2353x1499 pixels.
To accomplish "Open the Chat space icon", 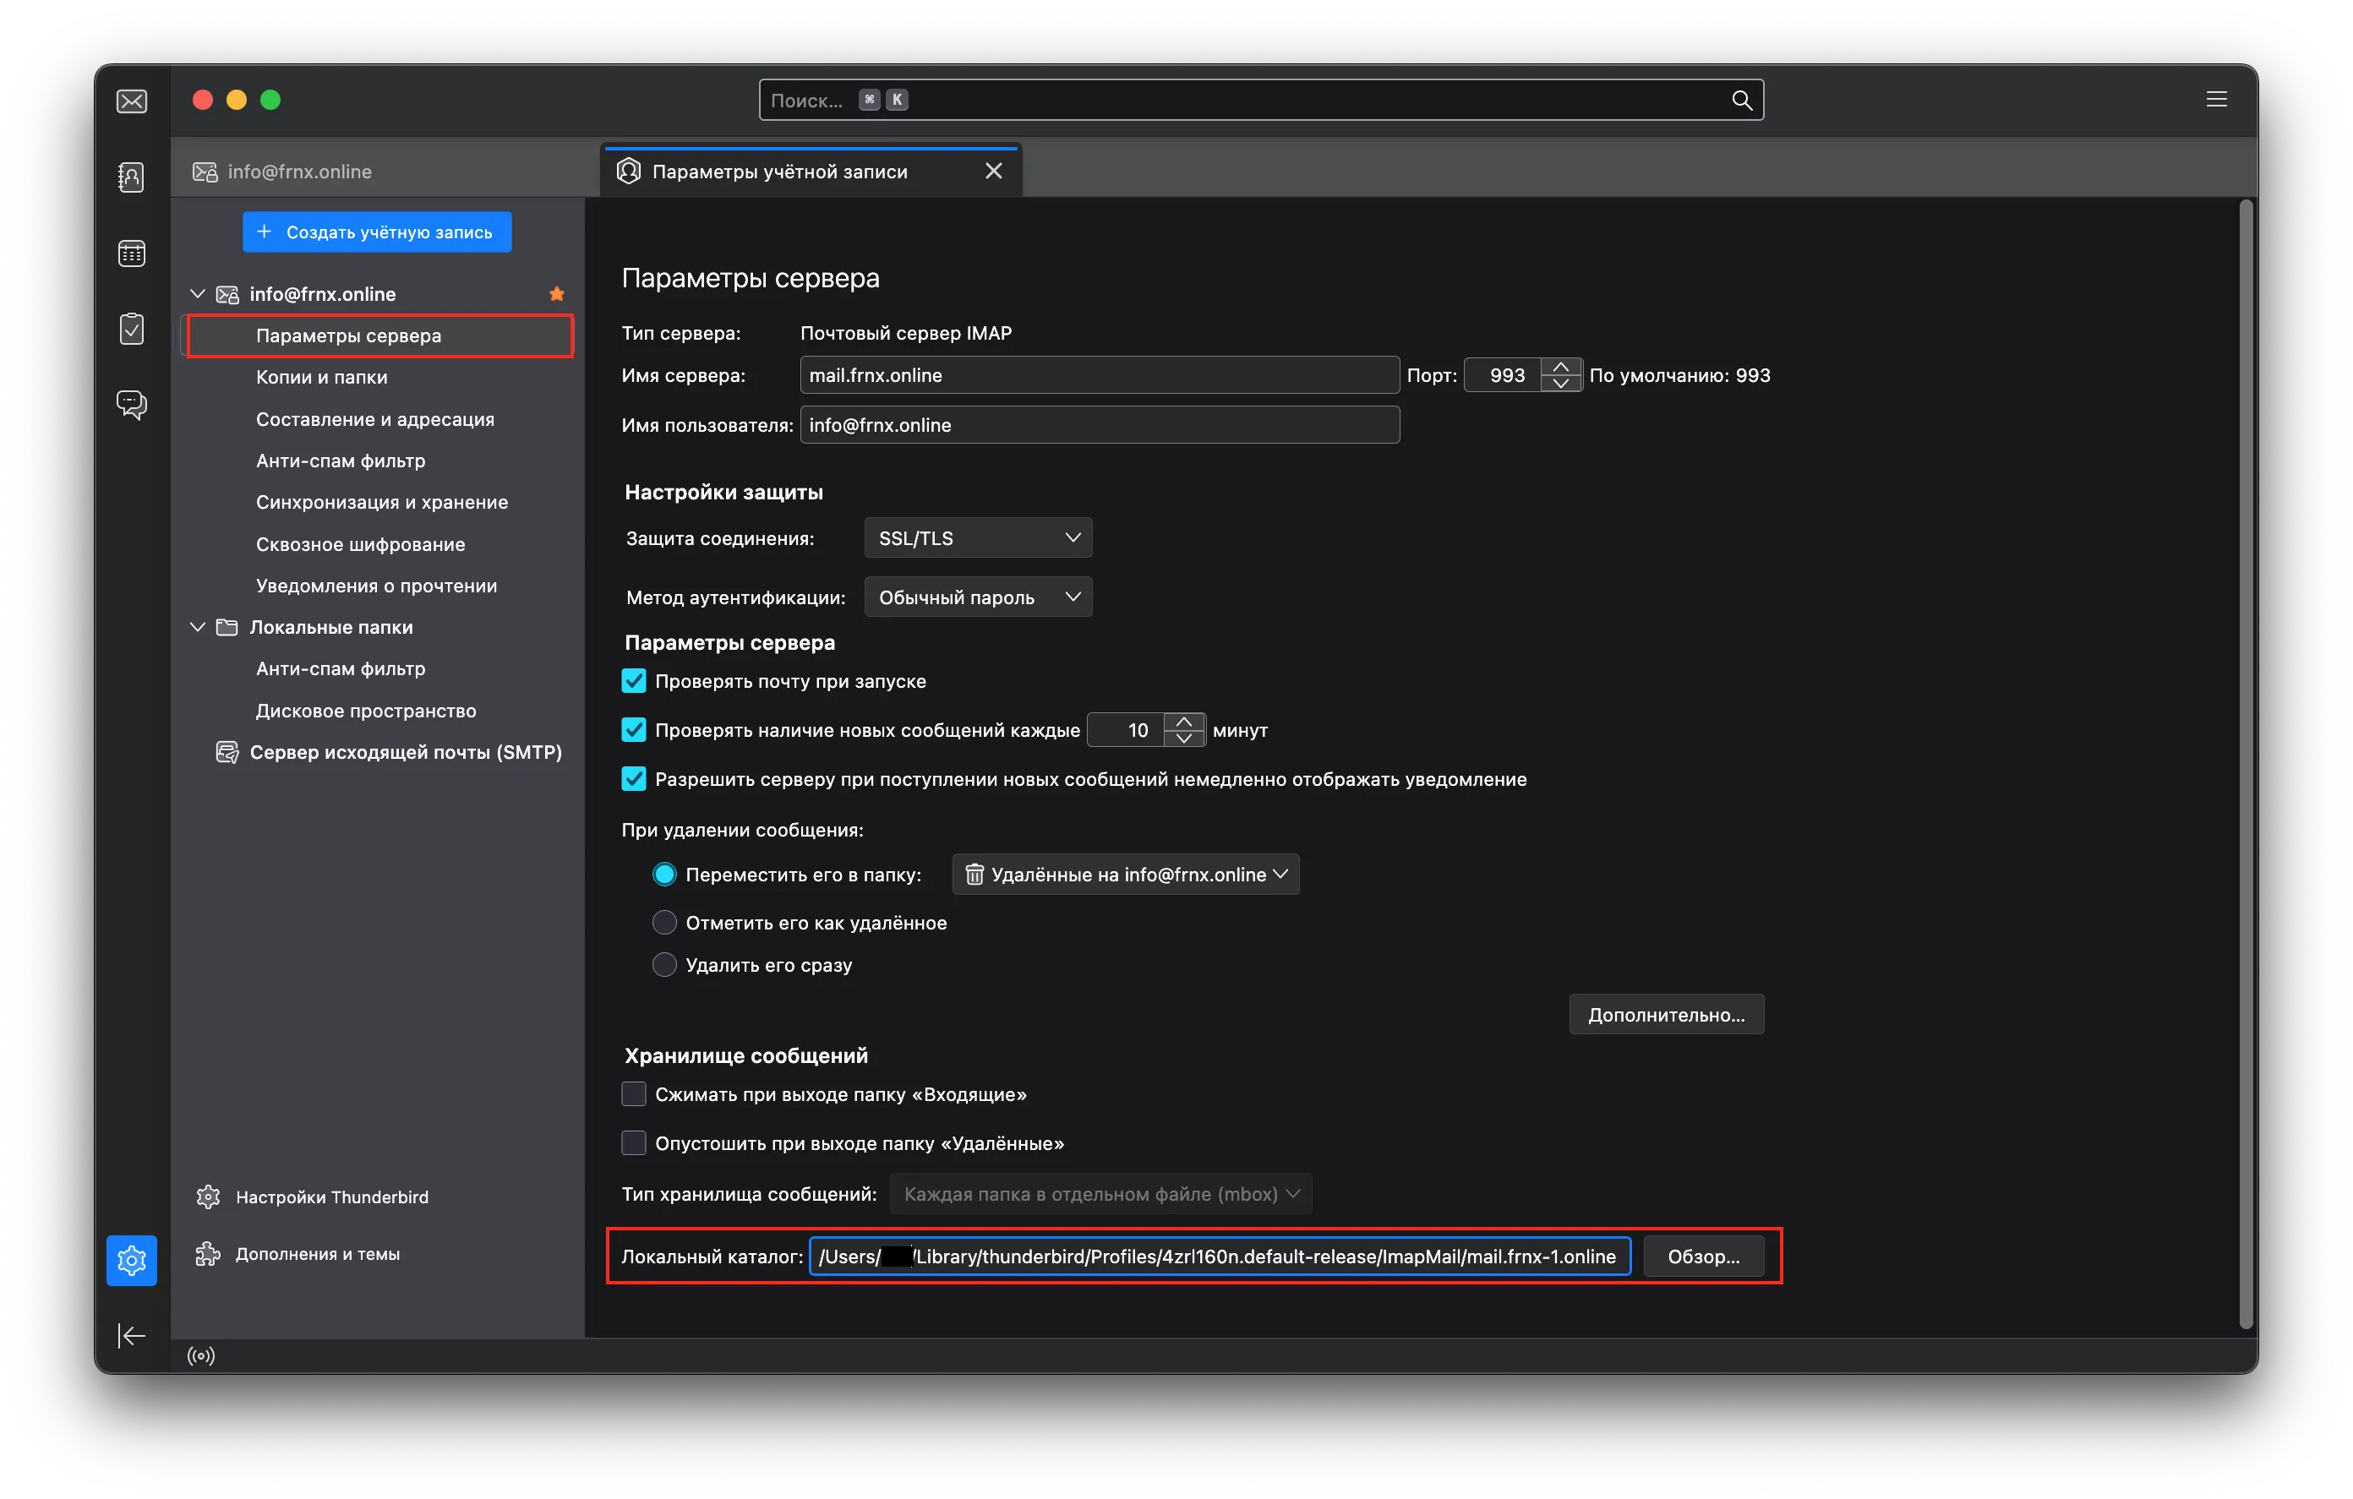I will (131, 404).
